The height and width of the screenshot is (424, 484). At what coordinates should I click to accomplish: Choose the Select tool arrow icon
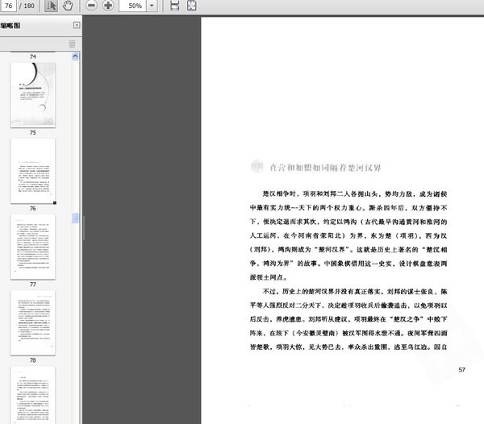tap(51, 6)
